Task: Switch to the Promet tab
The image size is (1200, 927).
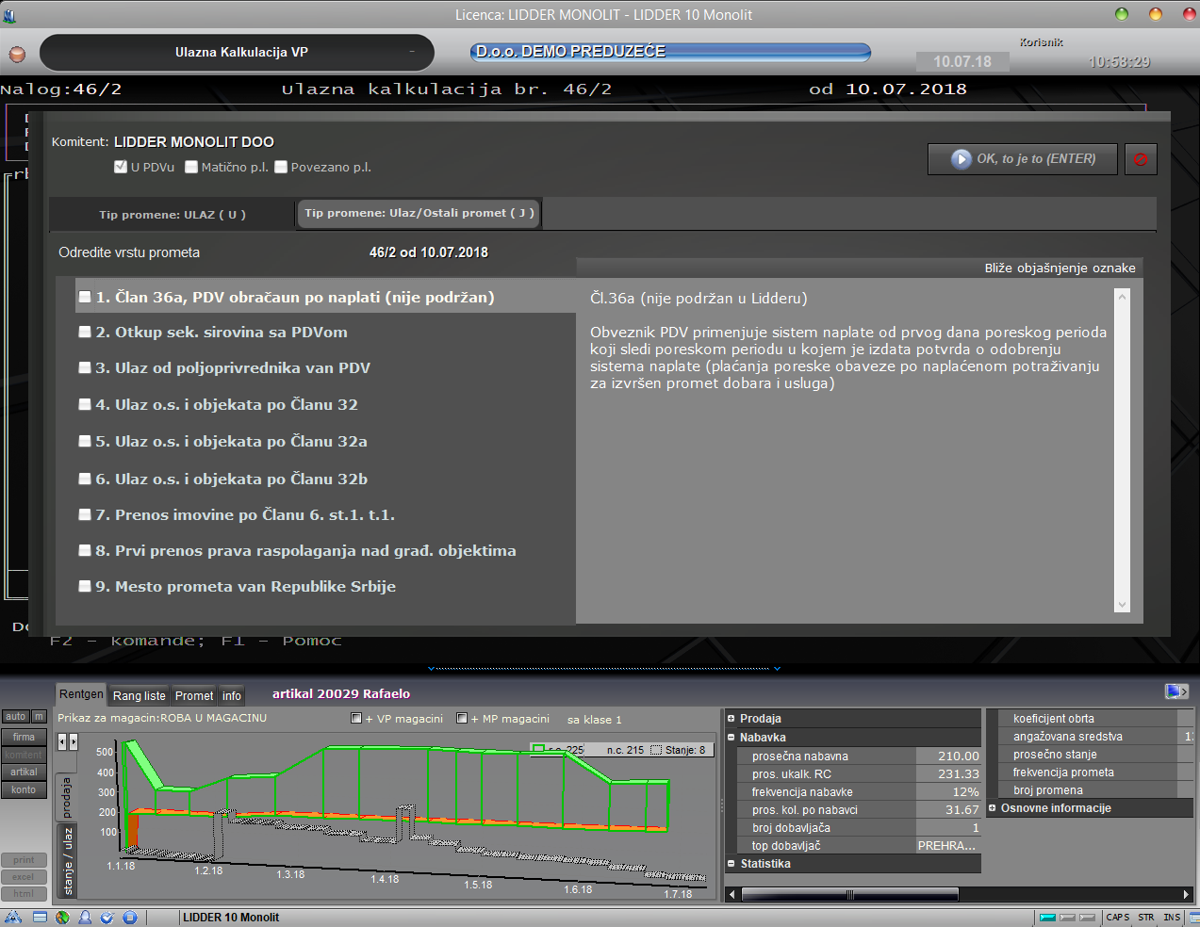Action: [x=194, y=696]
